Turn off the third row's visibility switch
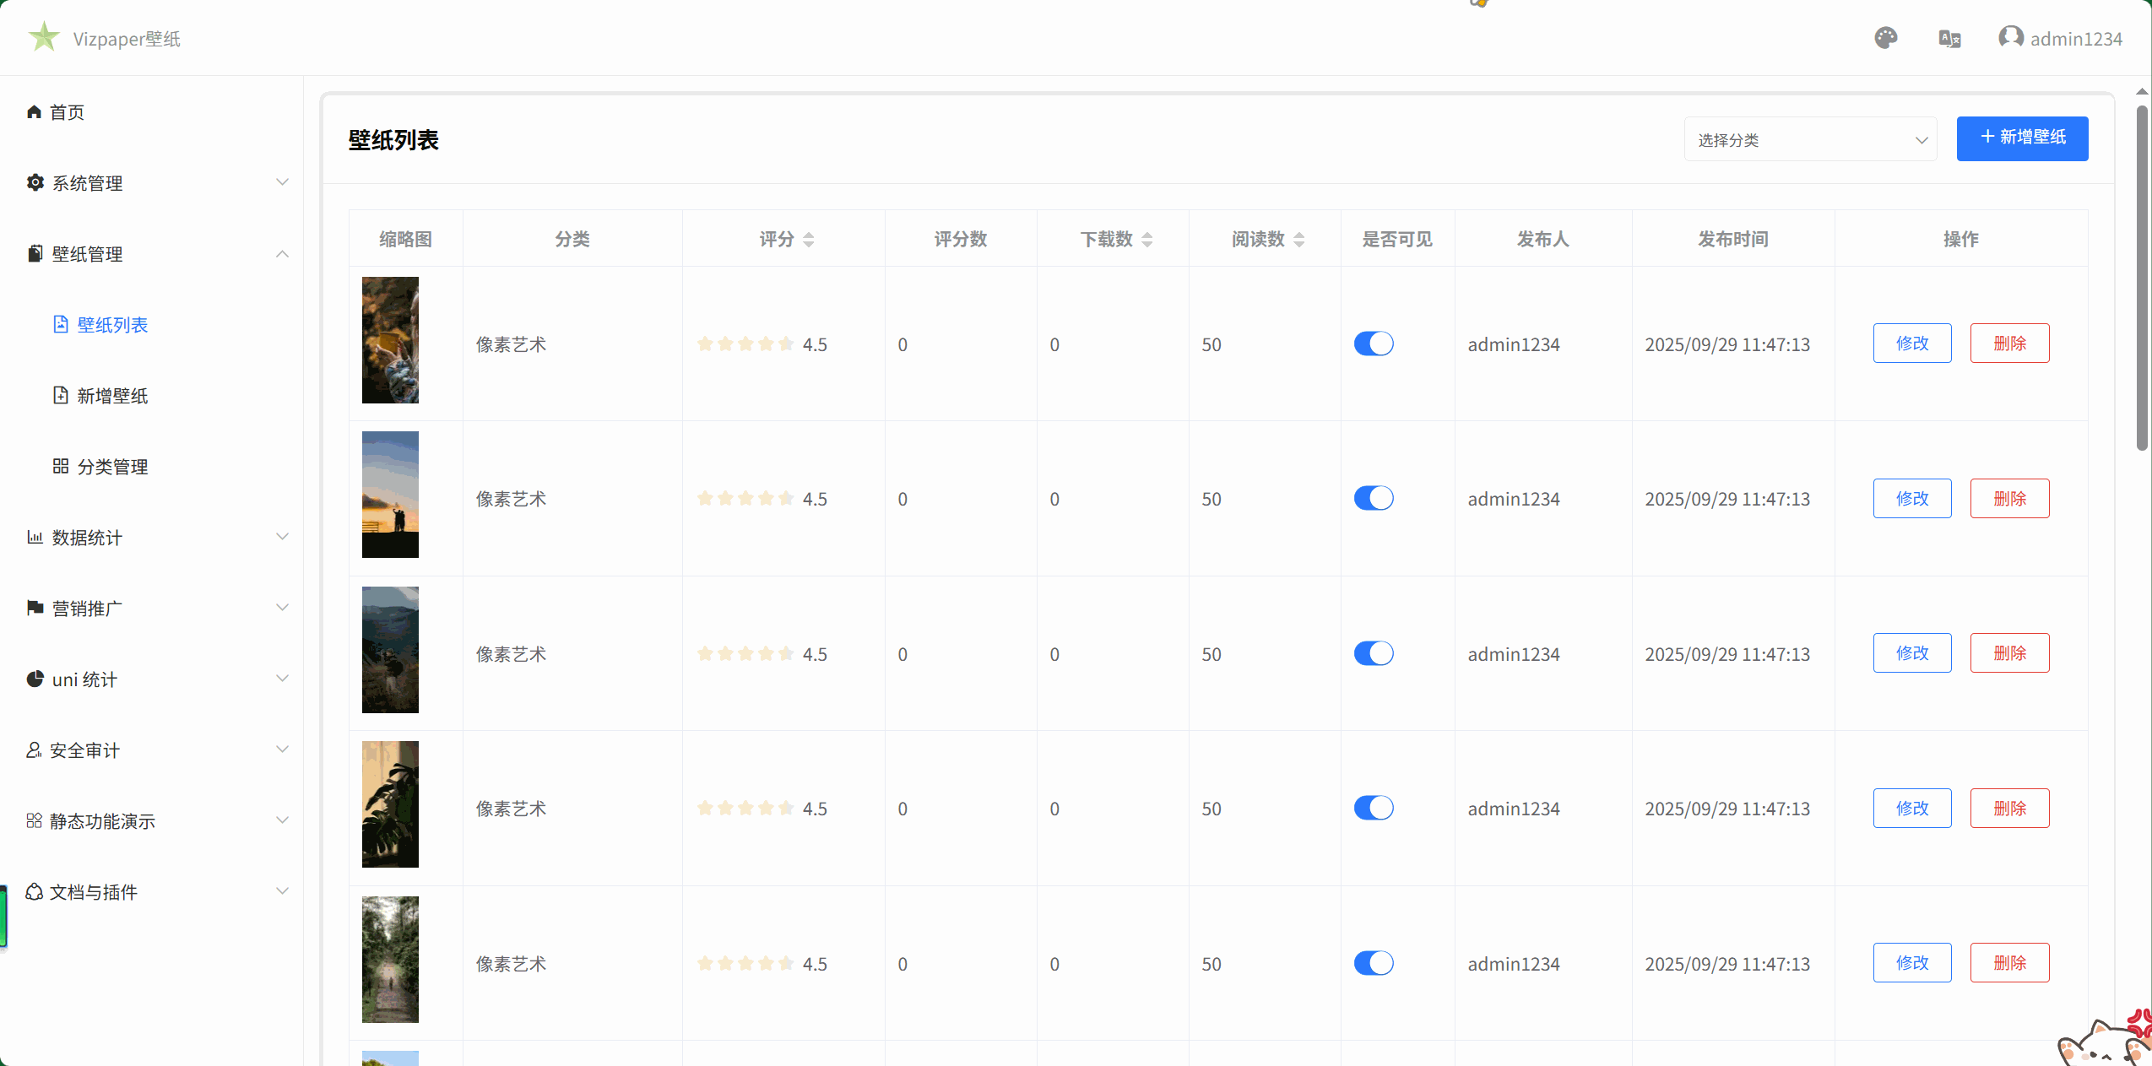The image size is (2152, 1066). pos(1373,653)
